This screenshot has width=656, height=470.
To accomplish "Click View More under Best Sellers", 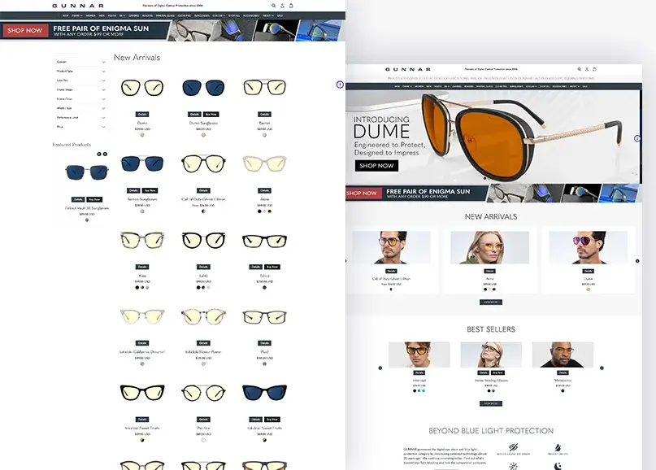I will 491,404.
